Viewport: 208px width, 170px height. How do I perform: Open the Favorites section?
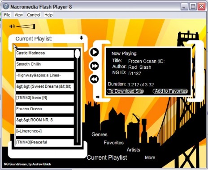113,143
